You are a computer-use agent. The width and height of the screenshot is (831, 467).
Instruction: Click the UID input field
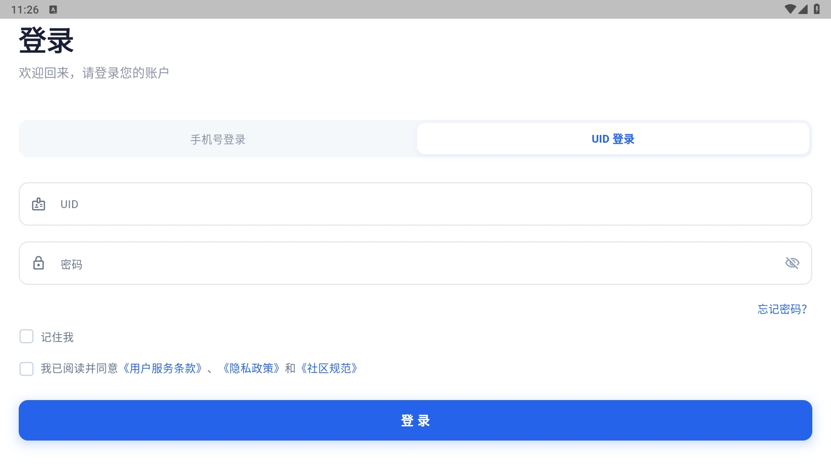(415, 204)
